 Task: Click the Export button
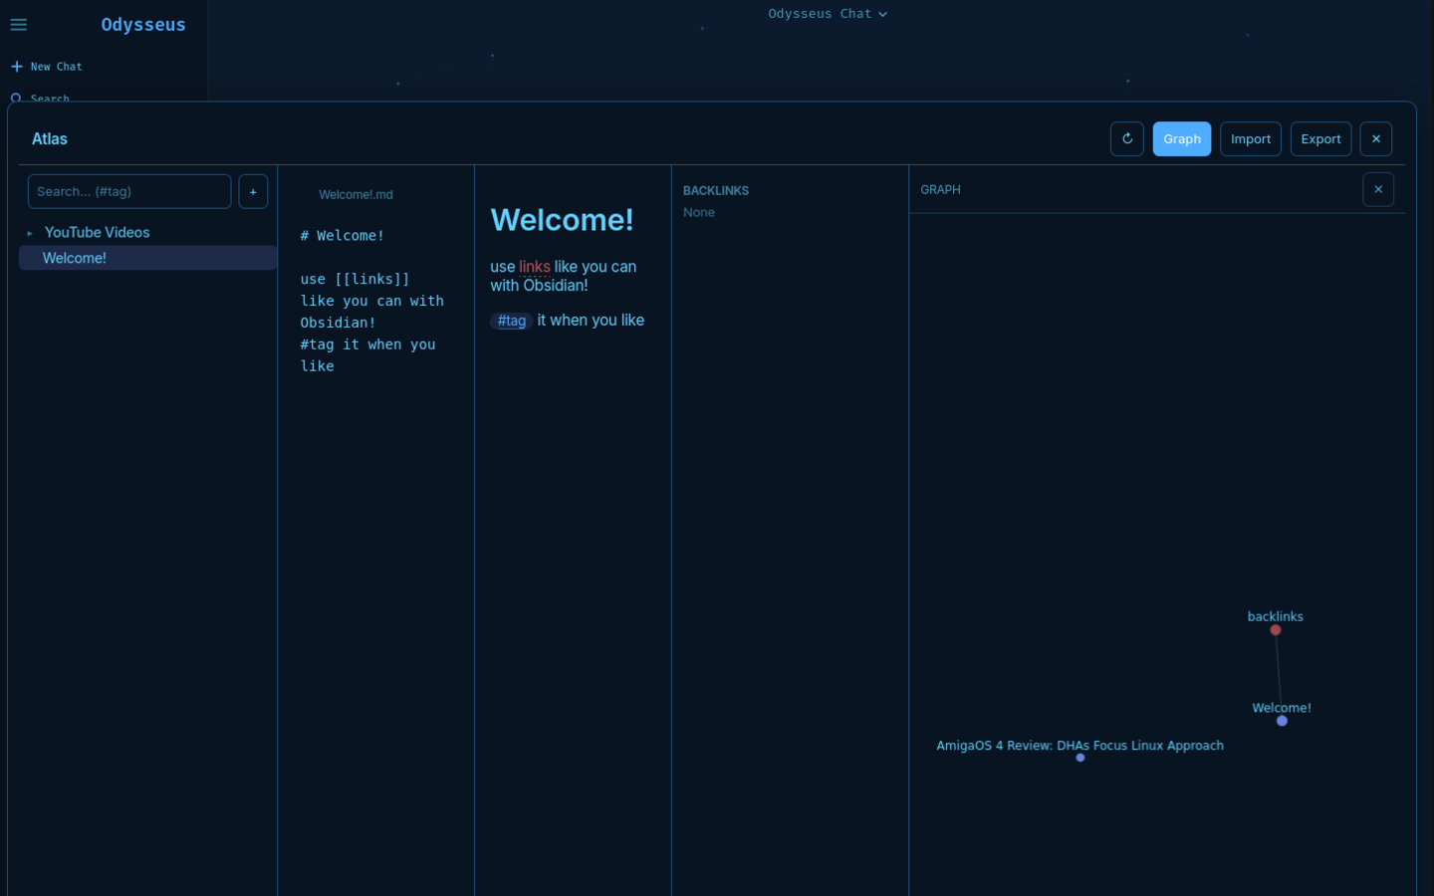pos(1320,139)
